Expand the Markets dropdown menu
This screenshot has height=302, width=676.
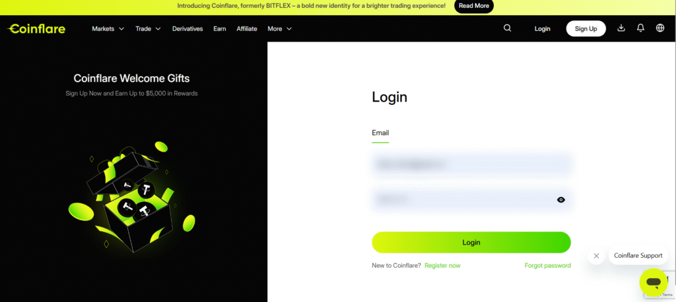coord(108,29)
